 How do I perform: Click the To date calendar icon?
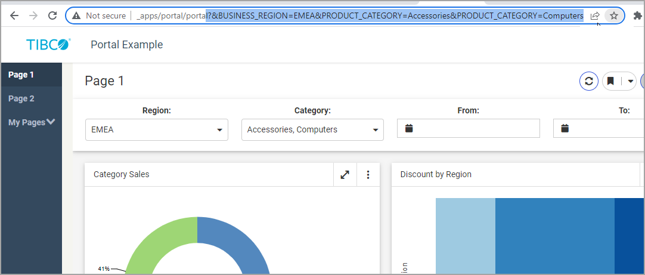(x=565, y=129)
